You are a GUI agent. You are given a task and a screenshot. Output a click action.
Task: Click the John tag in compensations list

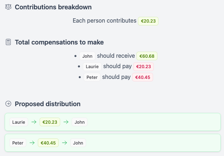tap(88, 56)
